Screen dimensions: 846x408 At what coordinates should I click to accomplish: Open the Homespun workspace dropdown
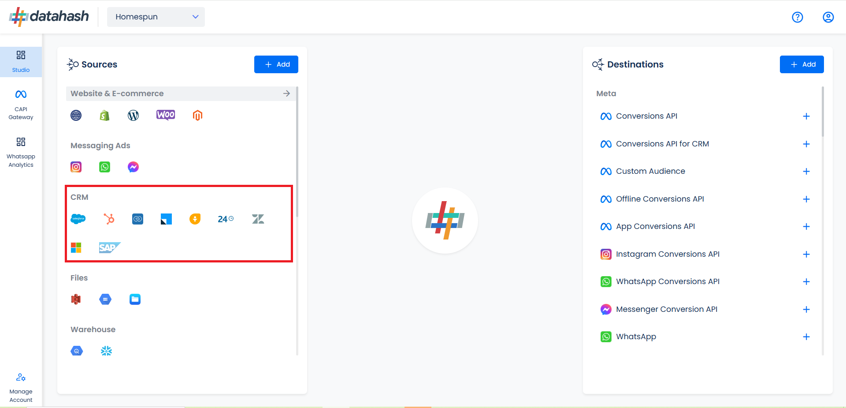[156, 17]
